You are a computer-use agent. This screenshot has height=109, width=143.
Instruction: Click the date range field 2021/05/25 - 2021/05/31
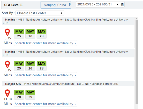[100, 4]
